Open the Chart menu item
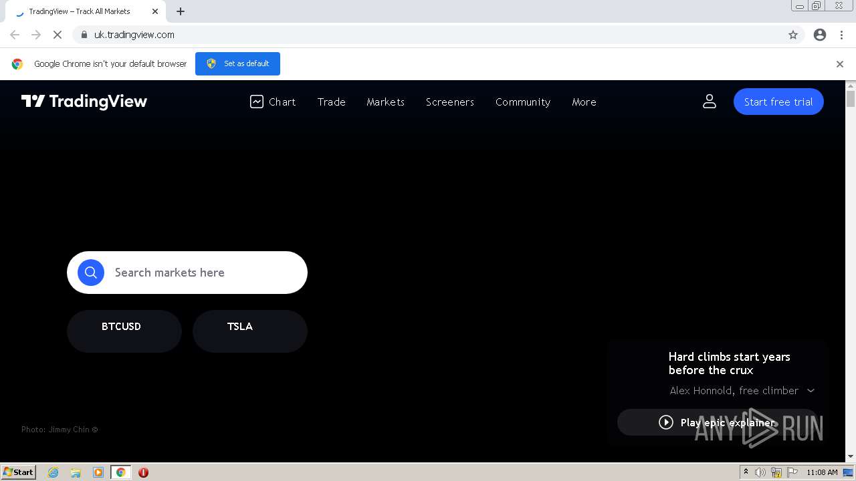 pyautogui.click(x=273, y=102)
